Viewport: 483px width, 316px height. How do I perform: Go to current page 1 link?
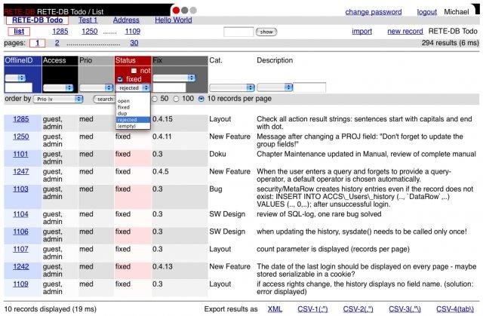[x=37, y=43]
